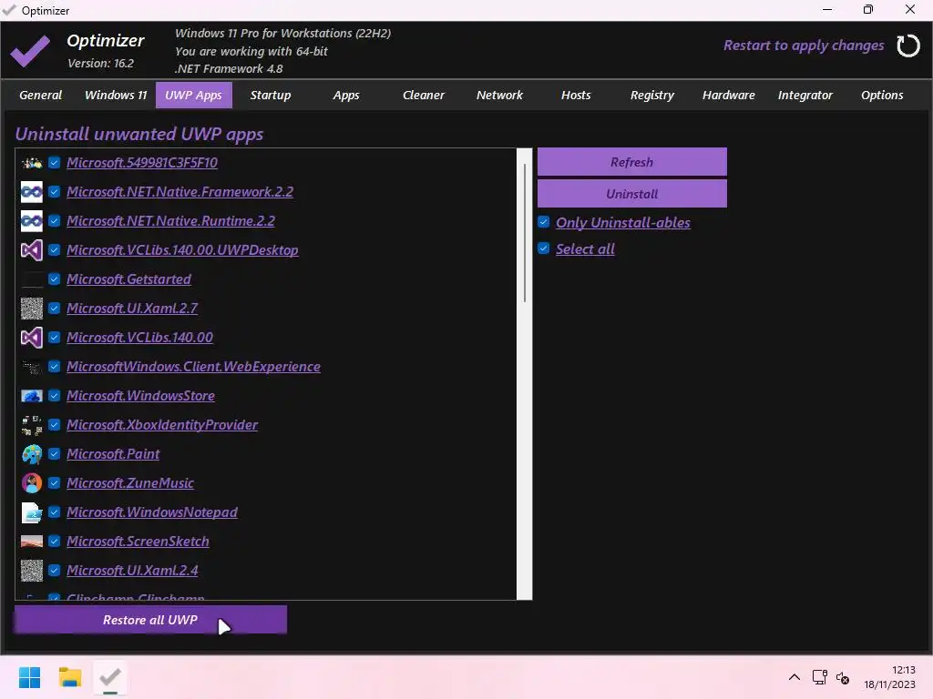Click the UWP apps list scrollbar thumb
Image resolution: width=933 pixels, height=699 pixels.
click(x=524, y=233)
